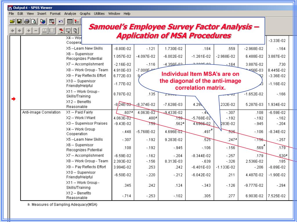Click the Promote left-arrow outline icon
The width and height of the screenshot is (297, 222).
[12, 31]
